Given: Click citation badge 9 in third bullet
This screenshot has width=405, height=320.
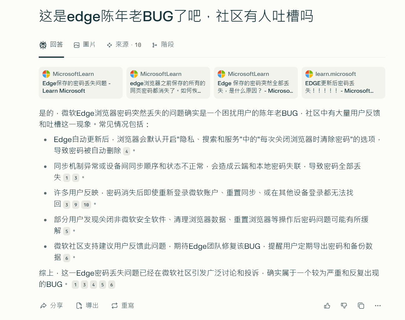Looking at the screenshot, I should [x=76, y=205].
